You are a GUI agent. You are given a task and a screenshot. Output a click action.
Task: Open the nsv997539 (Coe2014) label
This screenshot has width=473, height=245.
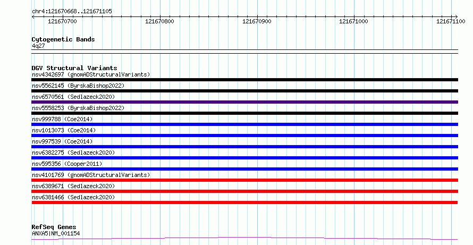pyautogui.click(x=62, y=141)
